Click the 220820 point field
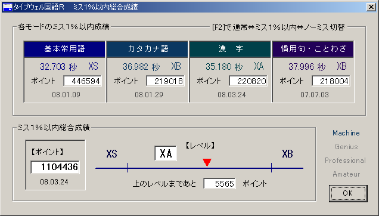This screenshot has height=216, width=379. [248, 81]
